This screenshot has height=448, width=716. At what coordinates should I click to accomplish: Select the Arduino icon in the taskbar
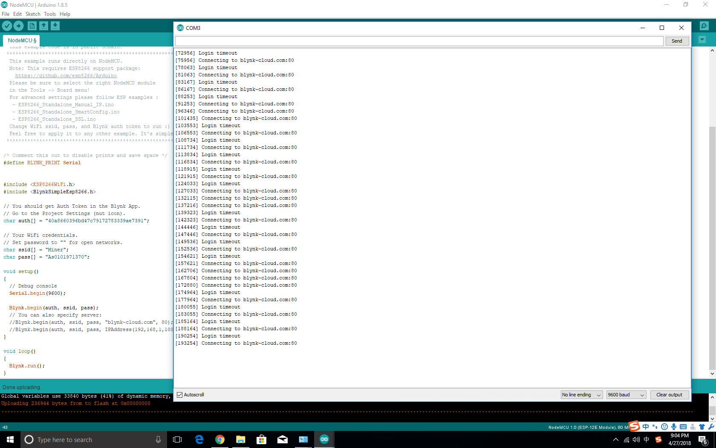point(324,439)
